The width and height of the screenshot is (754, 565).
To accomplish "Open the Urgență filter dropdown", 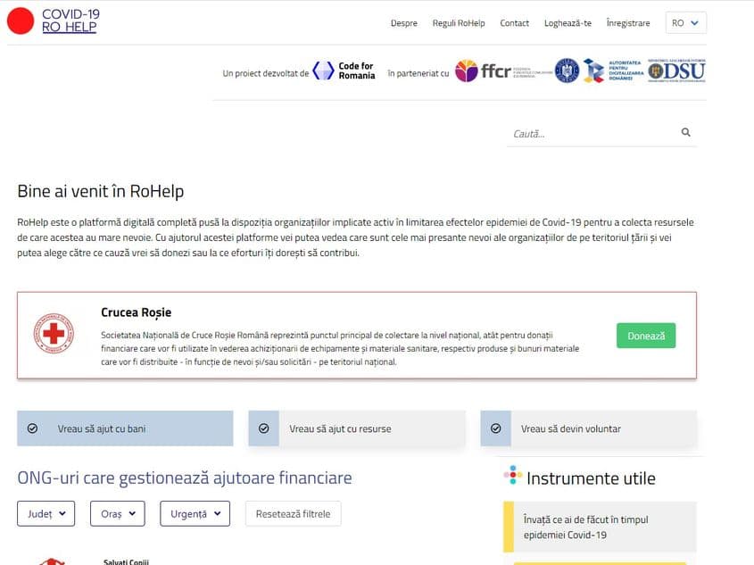I will click(x=195, y=513).
